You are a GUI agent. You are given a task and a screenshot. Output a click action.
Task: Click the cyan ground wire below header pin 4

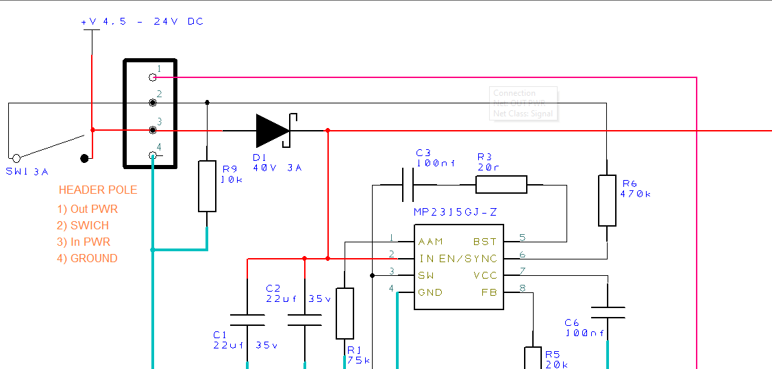[153, 261]
